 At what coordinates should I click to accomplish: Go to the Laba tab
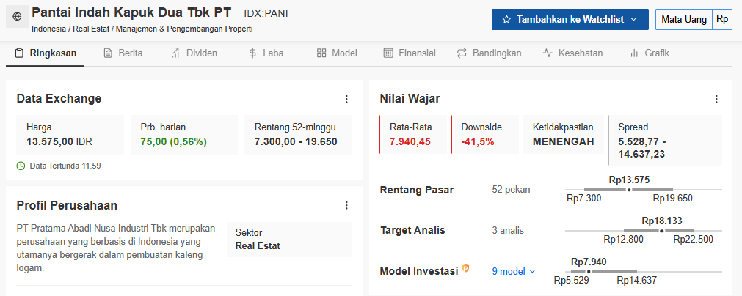tap(266, 53)
